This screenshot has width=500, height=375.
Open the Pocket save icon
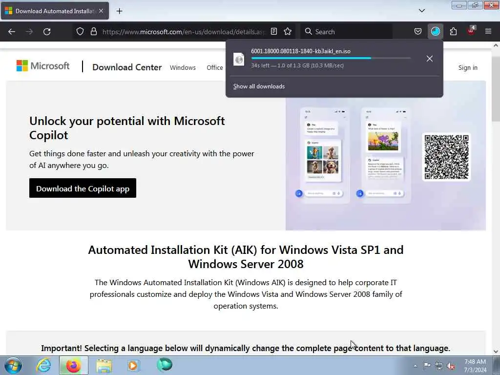coord(418,32)
